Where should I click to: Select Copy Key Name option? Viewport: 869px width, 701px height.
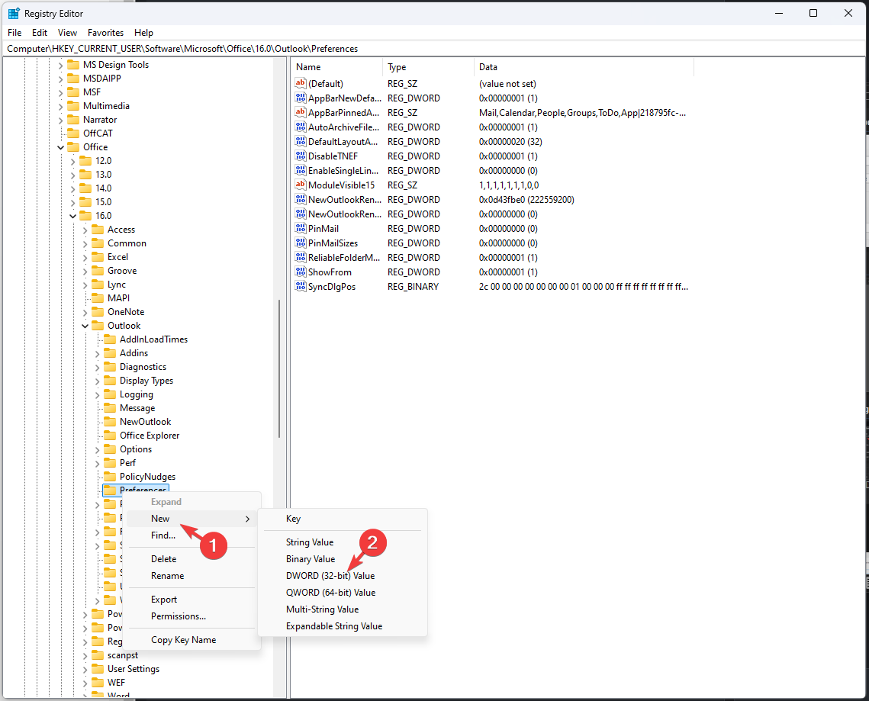pyautogui.click(x=183, y=639)
